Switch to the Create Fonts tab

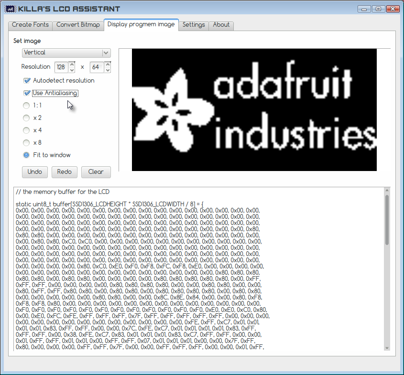pyautogui.click(x=31, y=25)
